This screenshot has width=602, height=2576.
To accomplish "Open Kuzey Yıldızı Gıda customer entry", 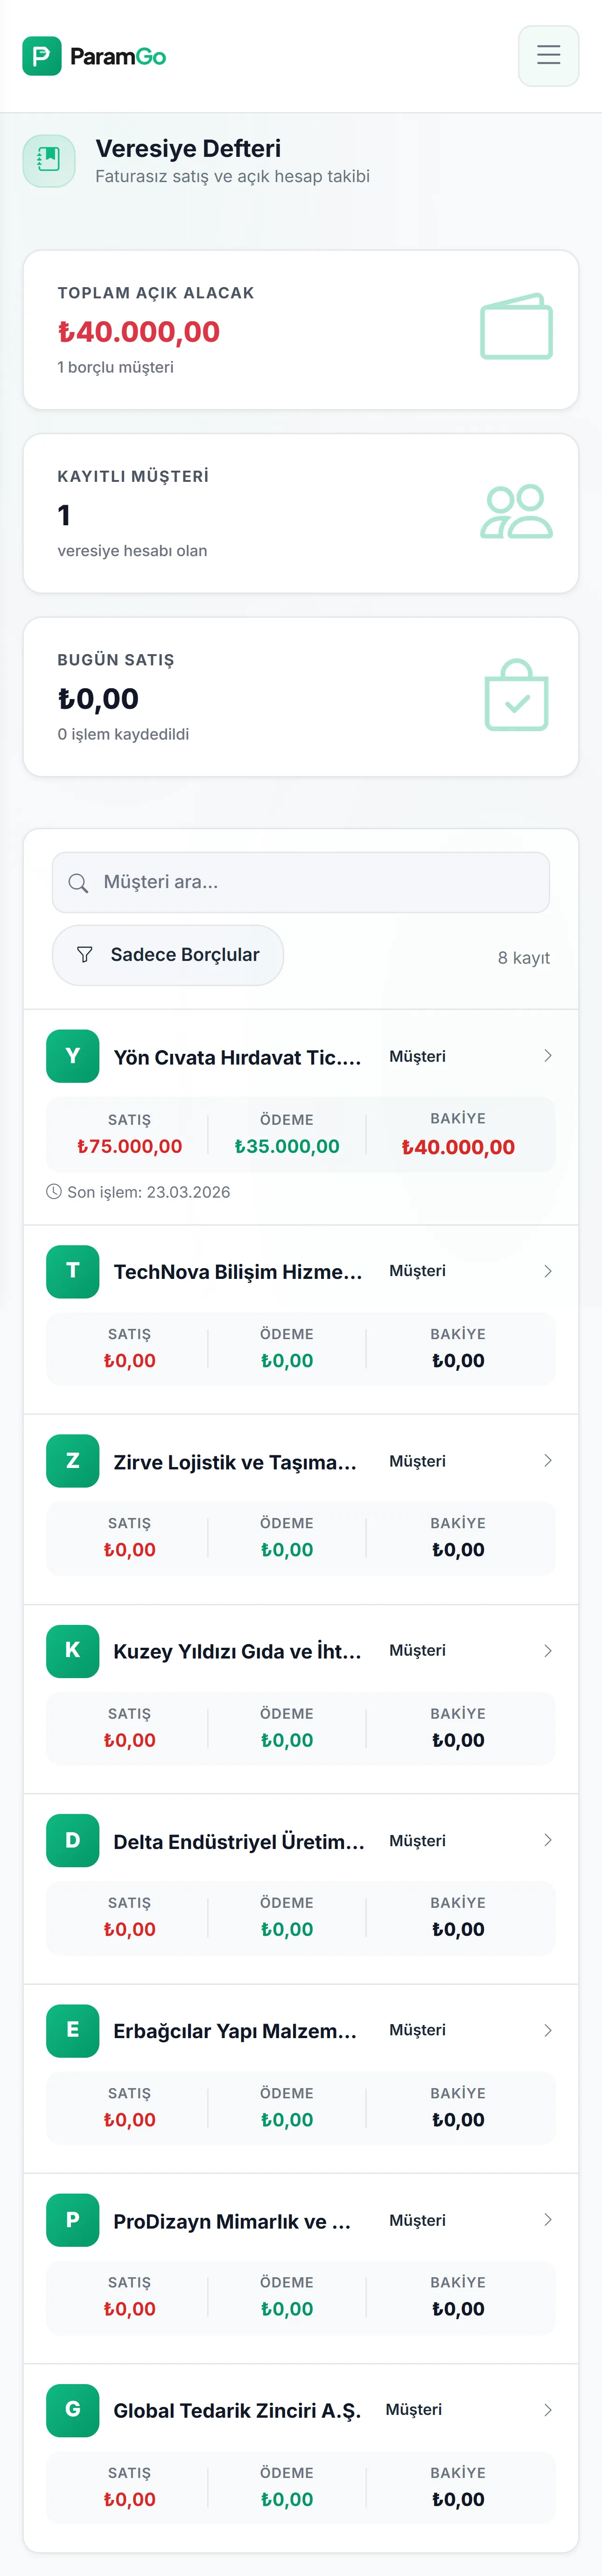I will coord(300,1650).
